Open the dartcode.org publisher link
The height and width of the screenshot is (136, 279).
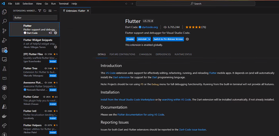[150, 27]
